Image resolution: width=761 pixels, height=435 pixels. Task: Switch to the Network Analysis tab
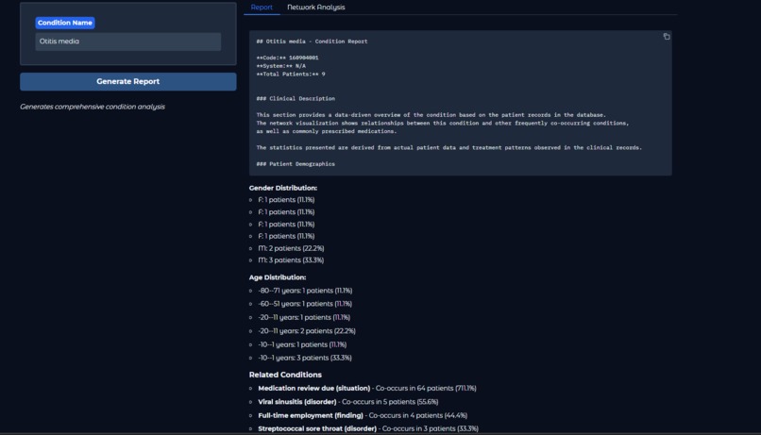316,8
